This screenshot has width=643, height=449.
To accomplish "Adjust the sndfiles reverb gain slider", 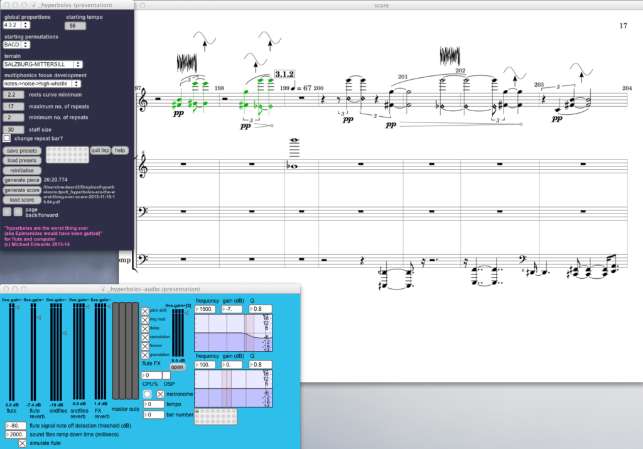I will pos(80,352).
